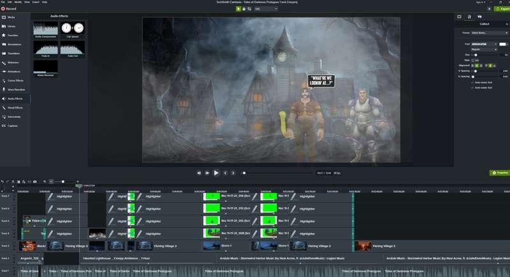Click the green Export button
510x277 pixels.
(502, 9)
